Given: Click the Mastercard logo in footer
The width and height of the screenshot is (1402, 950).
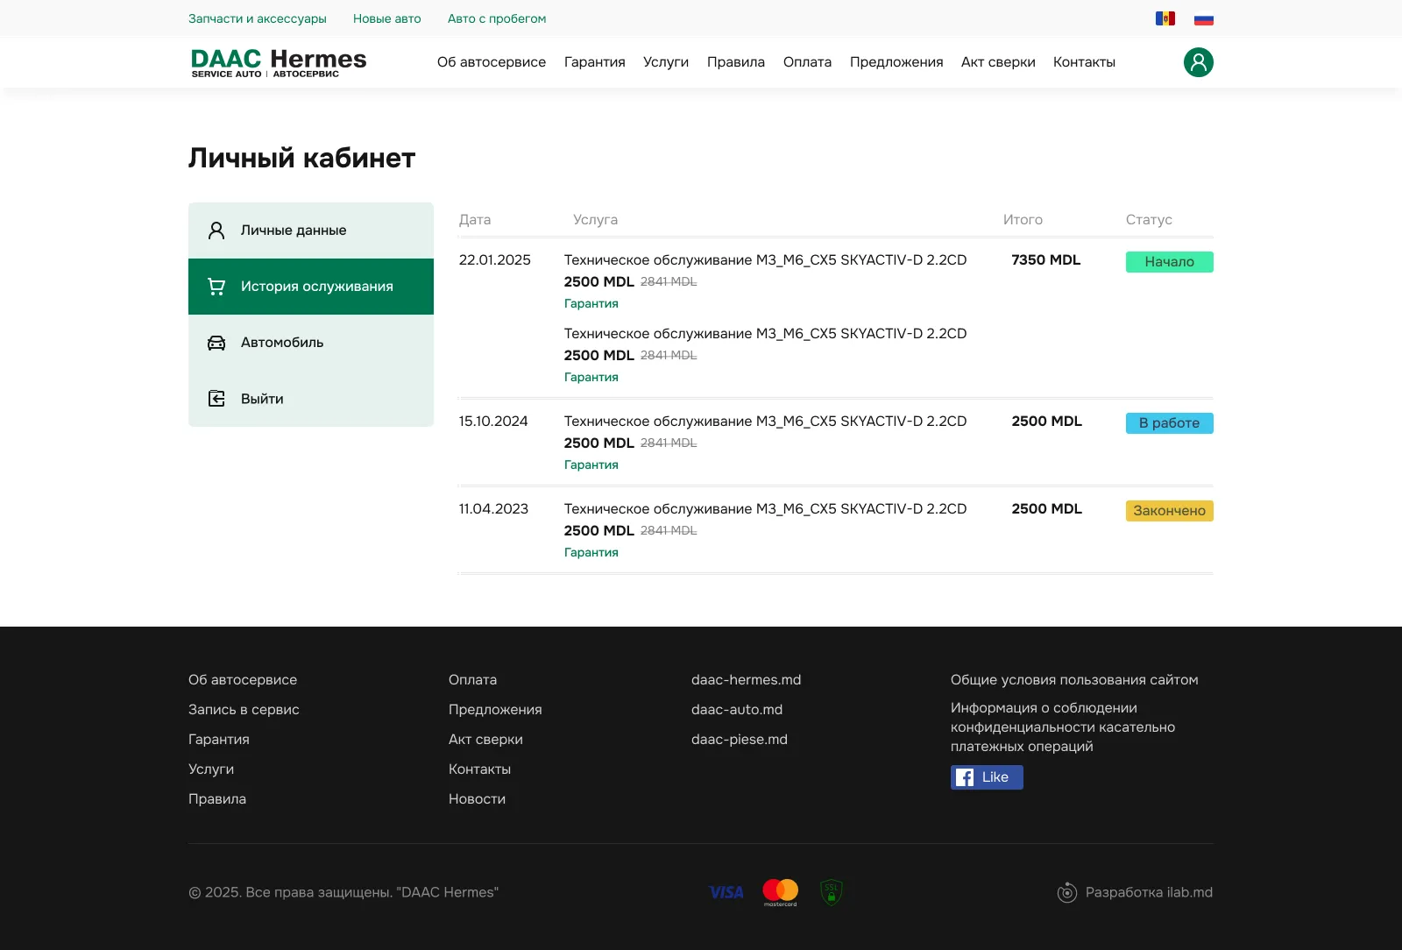Looking at the screenshot, I should click(780, 892).
